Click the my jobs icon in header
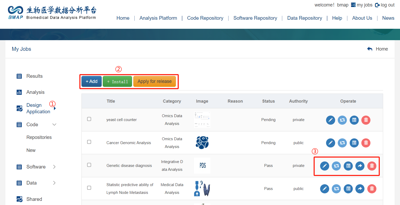Screen dimensions: 400x205 tap(353, 5)
